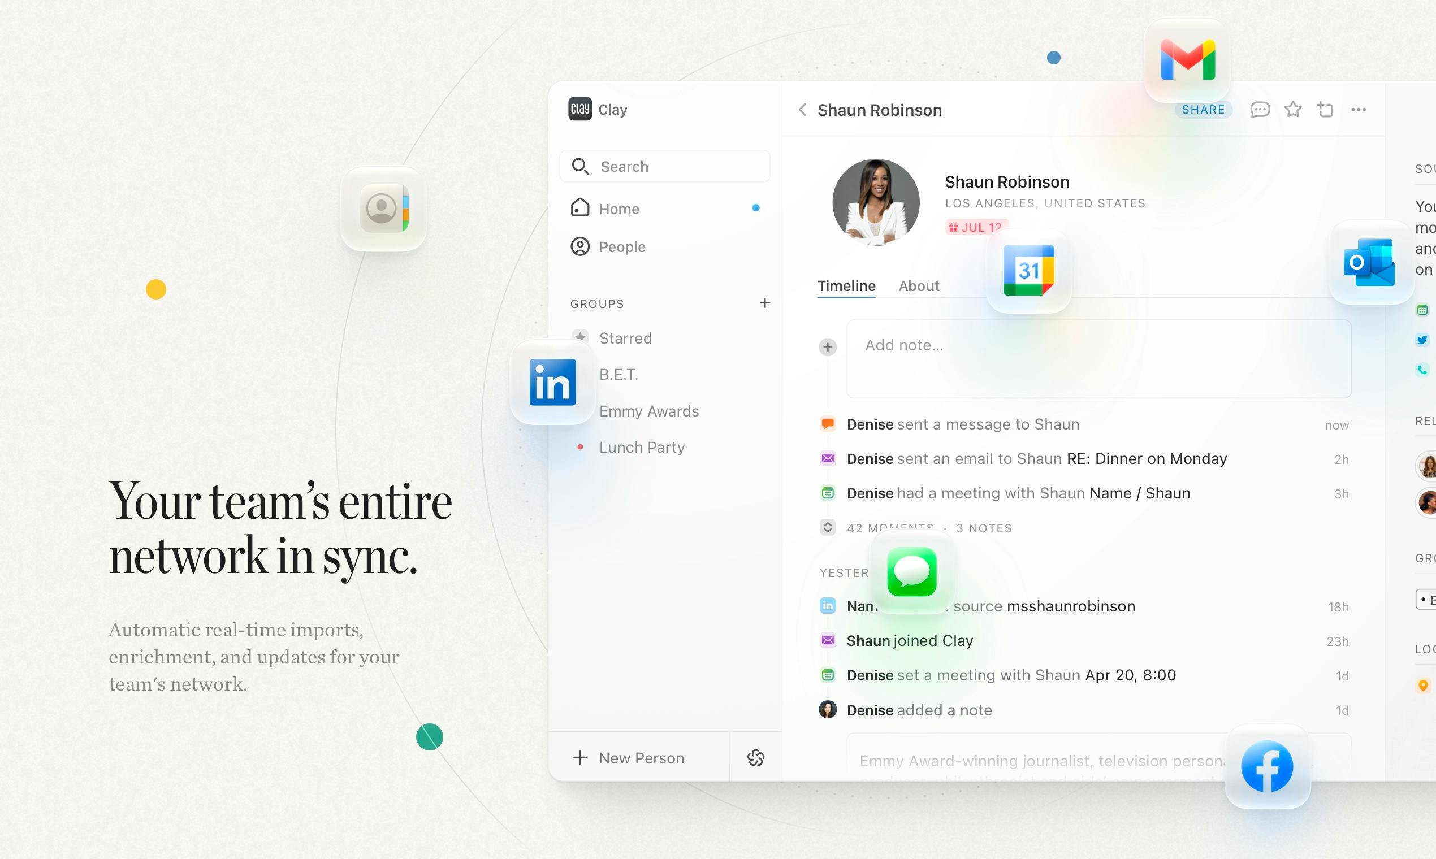Click the SHARE button
This screenshot has height=859, width=1436.
[1203, 110]
